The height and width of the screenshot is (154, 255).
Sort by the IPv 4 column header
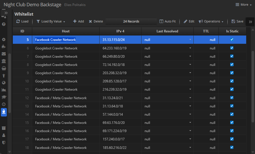click(120, 31)
